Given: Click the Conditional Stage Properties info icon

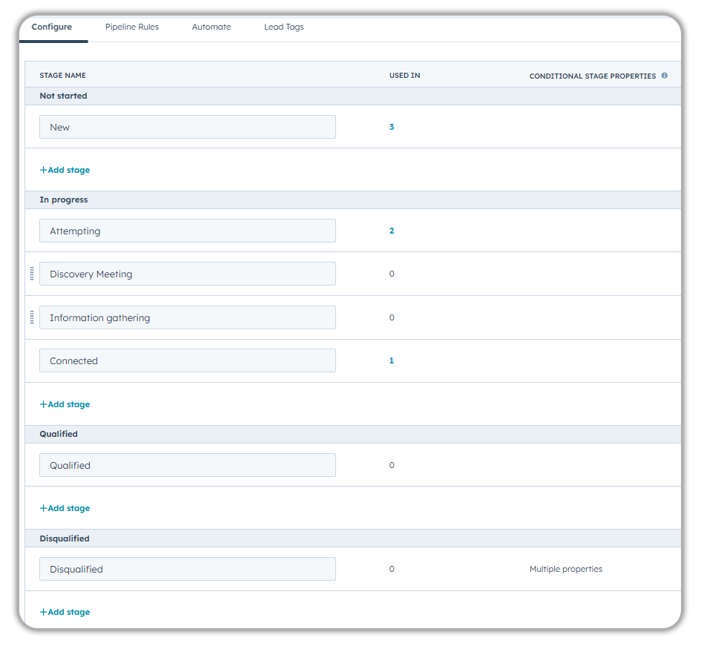Looking at the screenshot, I should [x=664, y=76].
